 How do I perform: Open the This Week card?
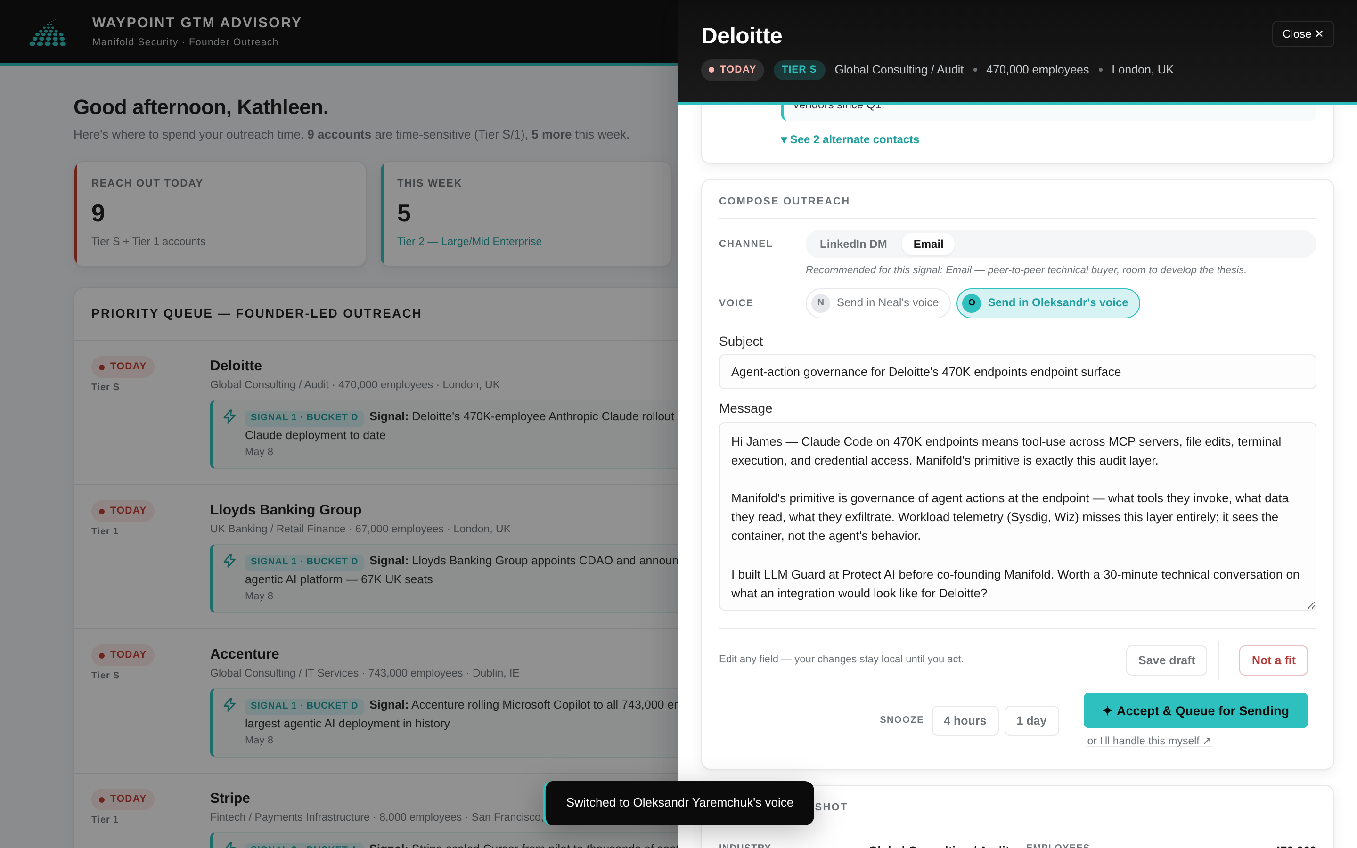(526, 214)
